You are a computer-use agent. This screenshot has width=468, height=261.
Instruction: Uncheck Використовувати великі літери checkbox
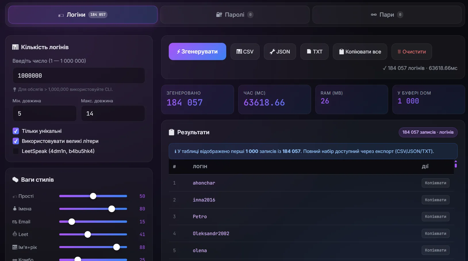tap(16, 141)
